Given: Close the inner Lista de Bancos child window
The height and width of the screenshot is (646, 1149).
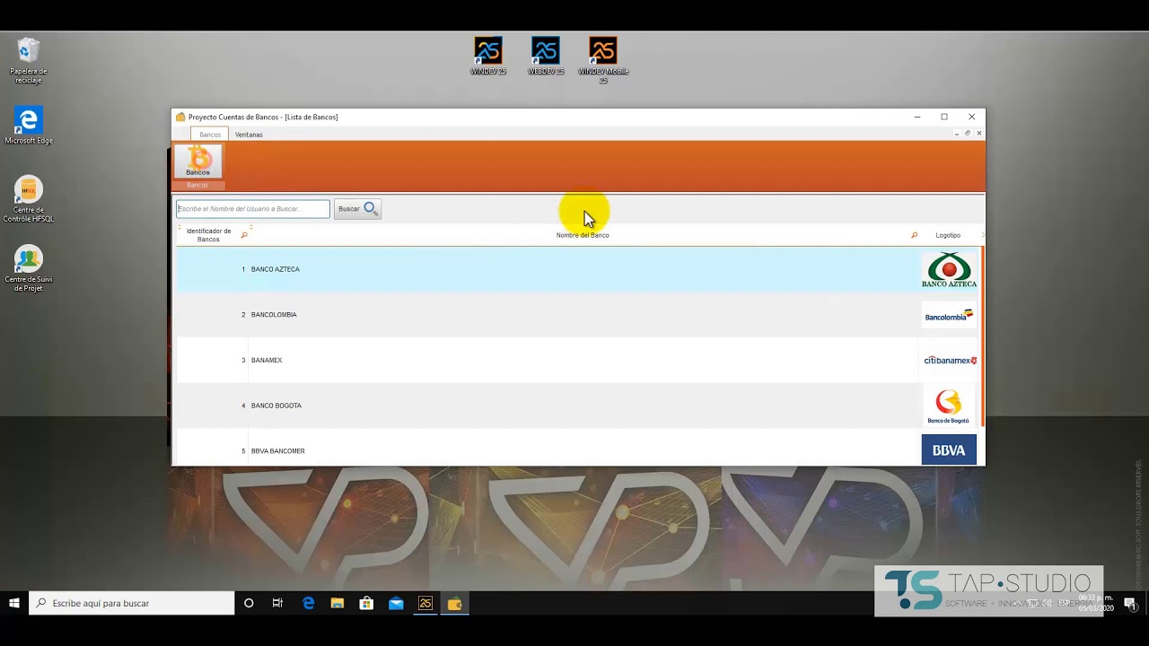Looking at the screenshot, I should (x=979, y=133).
